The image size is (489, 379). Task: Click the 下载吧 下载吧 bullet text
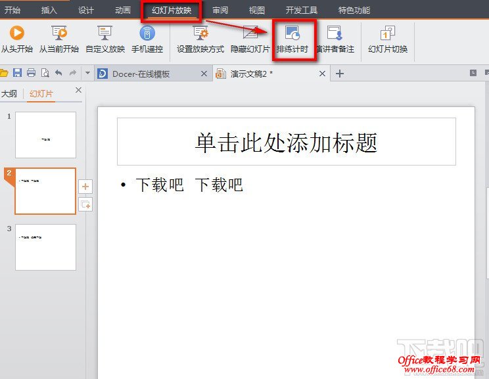point(189,185)
